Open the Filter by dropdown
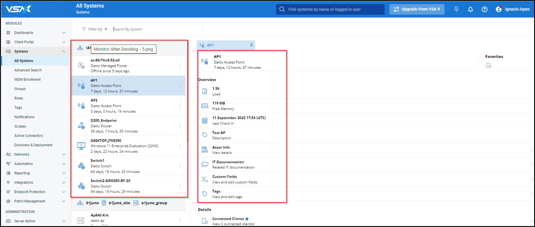535x227 pixels. (x=95, y=29)
